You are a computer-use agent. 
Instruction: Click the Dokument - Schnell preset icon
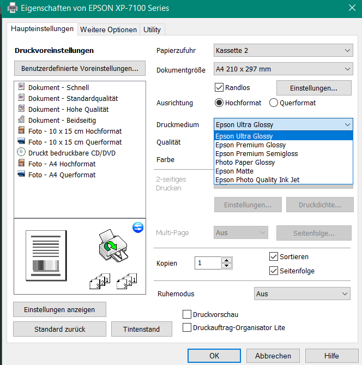(x=21, y=86)
